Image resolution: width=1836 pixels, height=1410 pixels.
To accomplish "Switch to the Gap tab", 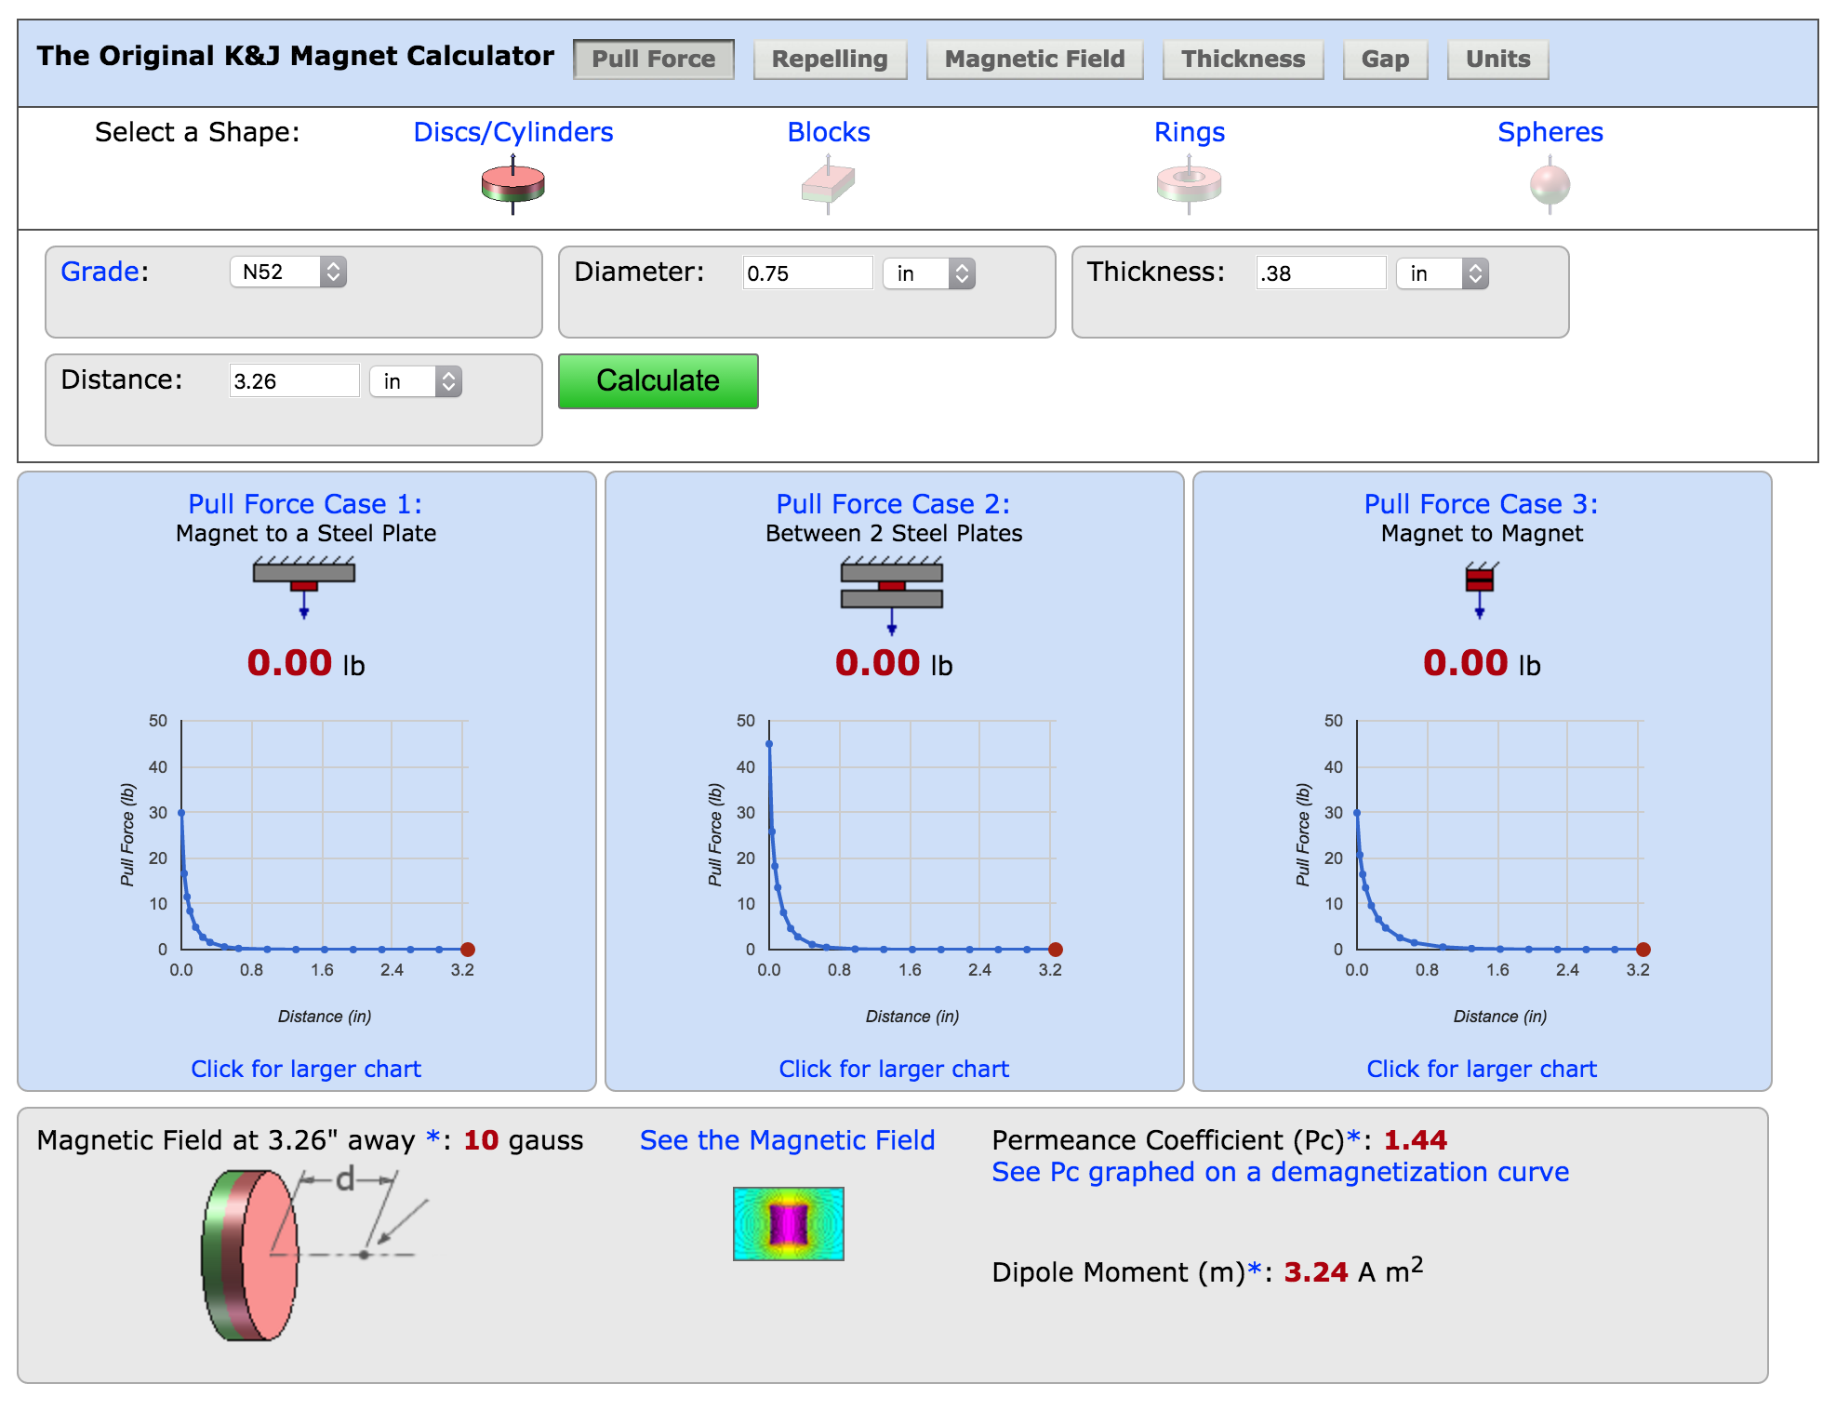I will (x=1385, y=59).
